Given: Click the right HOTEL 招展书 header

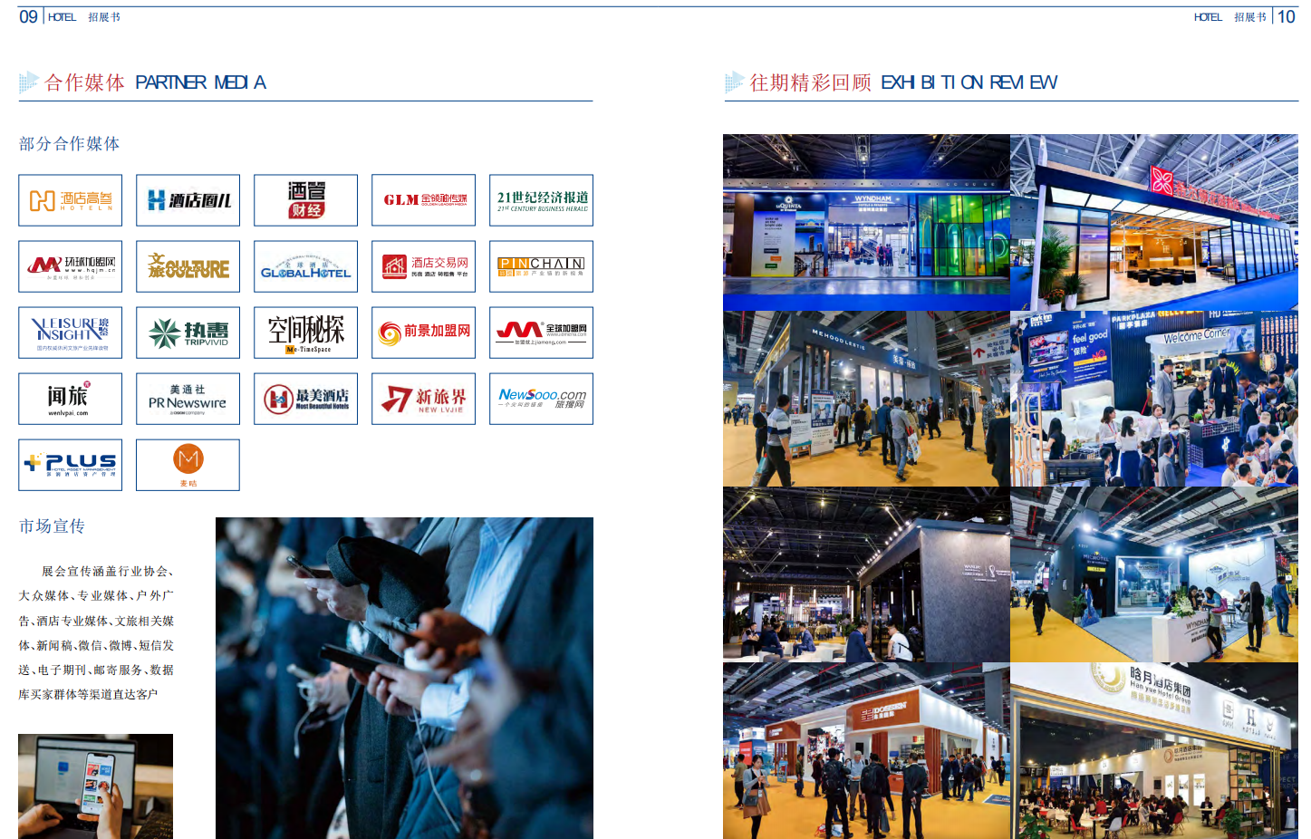Looking at the screenshot, I should point(1230,17).
